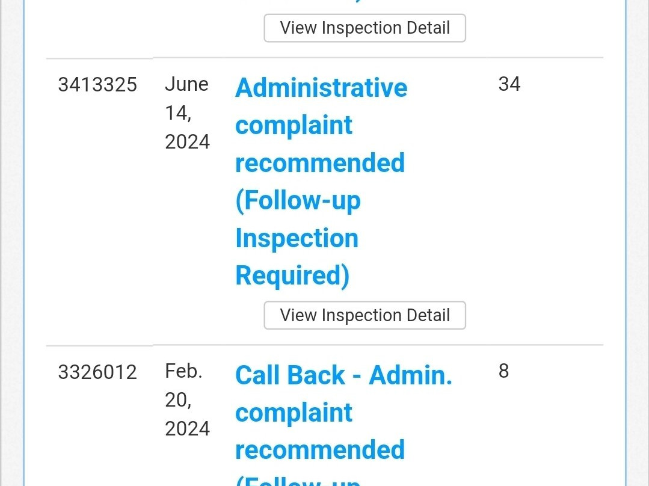Click "recommended" in the Feb. 20 result link
The height and width of the screenshot is (486, 649).
319,450
